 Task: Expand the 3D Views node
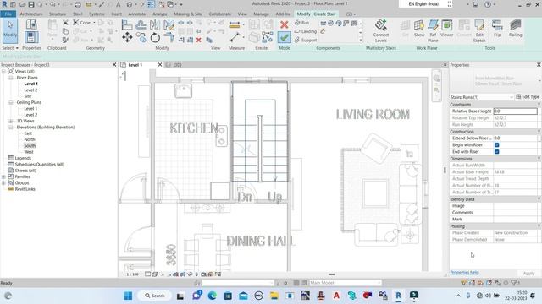click(x=11, y=121)
